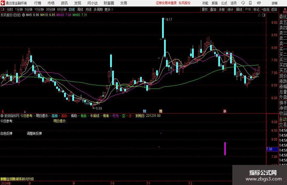The width and height of the screenshot is (287, 185).
Task: Expand the 股朋指标网 sub-indicator dropdown
Action: pyautogui.click(x=2, y=116)
